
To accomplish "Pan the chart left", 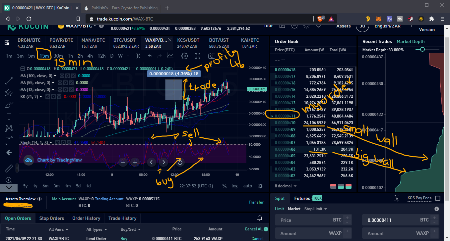I will 152,162.
